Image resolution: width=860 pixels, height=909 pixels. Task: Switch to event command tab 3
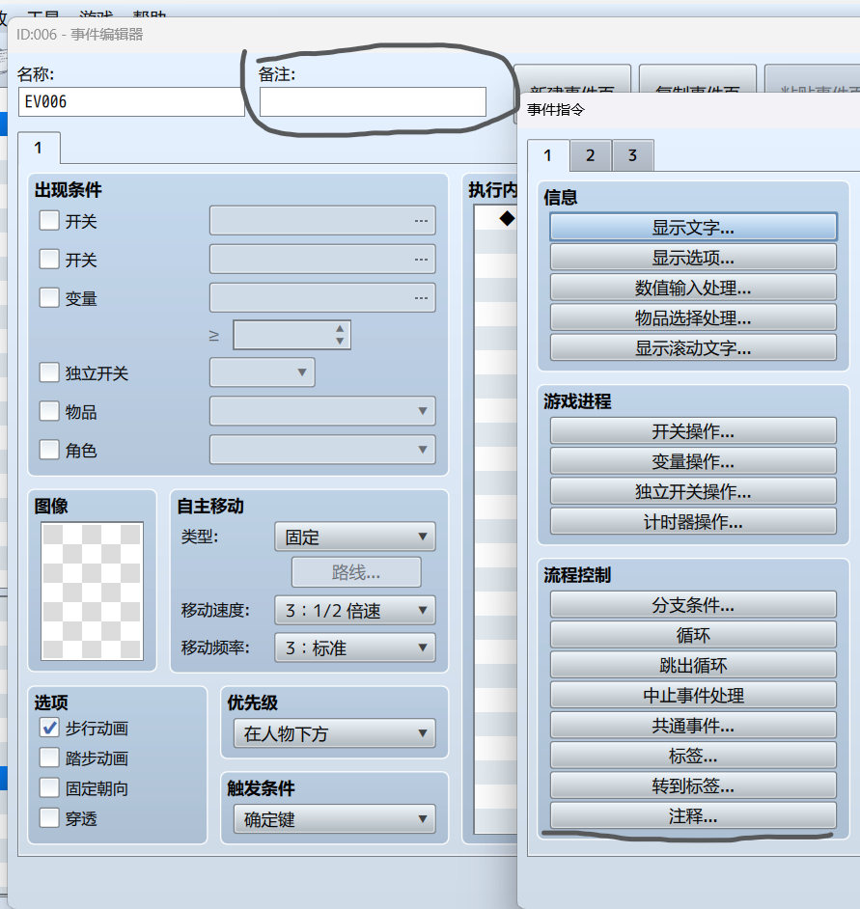click(632, 155)
